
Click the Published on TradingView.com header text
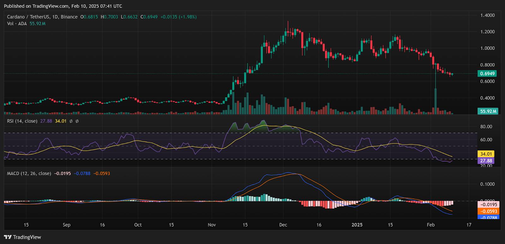click(63, 6)
